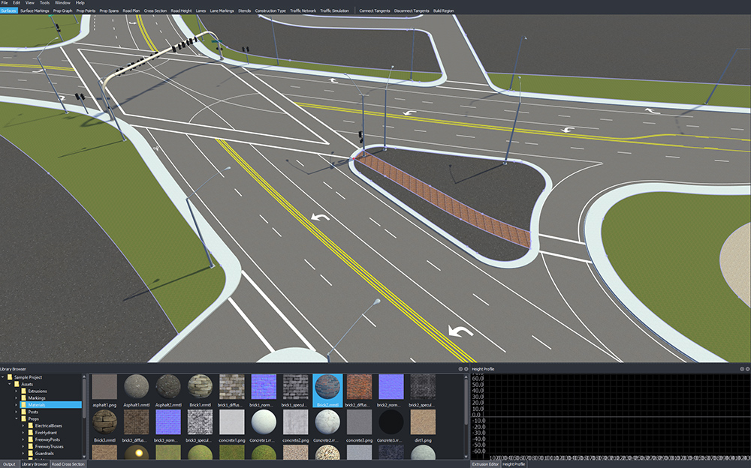Select the Brick2.rrmtl material thumbnail
This screenshot has width=751, height=468.
[327, 388]
